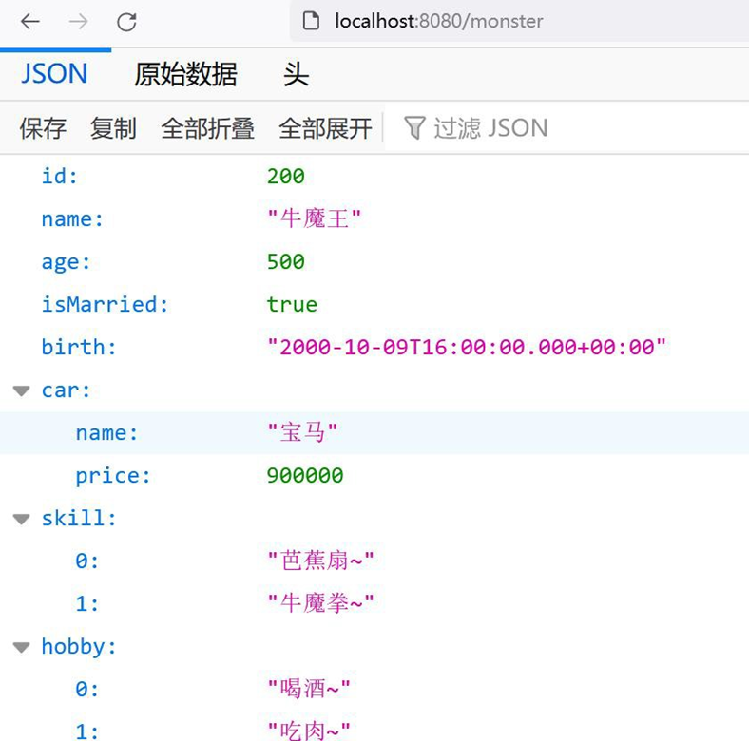Collapse the car object node

[x=21, y=390]
